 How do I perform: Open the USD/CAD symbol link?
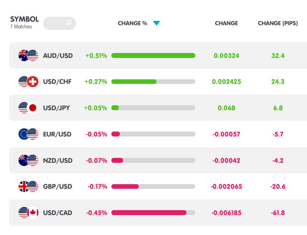coord(58,213)
